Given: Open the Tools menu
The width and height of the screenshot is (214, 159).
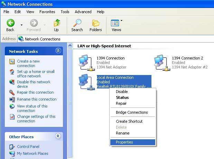Looking at the screenshot, I should click(65, 12).
